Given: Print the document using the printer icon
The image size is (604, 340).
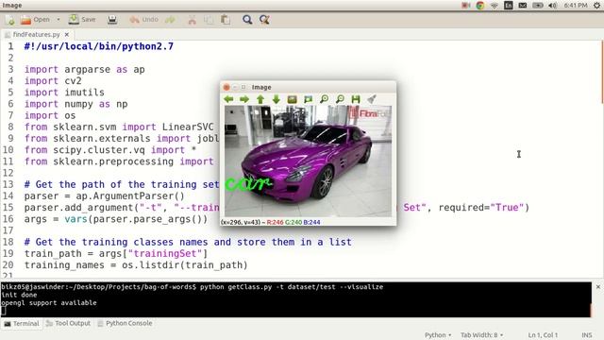Looking at the screenshot, I should (x=112, y=19).
